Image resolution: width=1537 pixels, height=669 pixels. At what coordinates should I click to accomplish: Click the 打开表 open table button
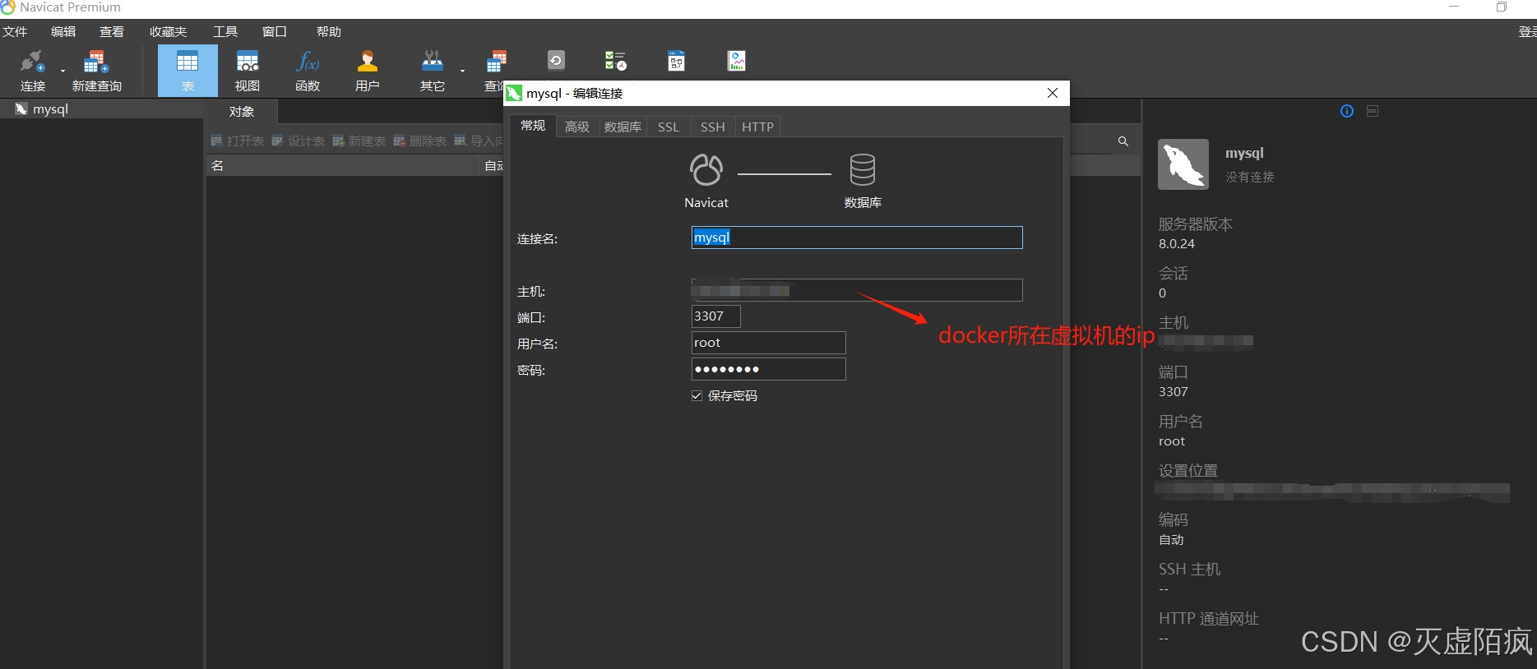click(238, 141)
